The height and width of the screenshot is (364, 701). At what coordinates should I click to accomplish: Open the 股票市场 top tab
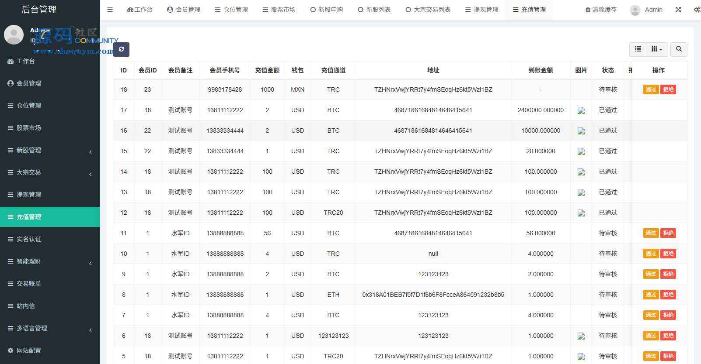(x=279, y=10)
